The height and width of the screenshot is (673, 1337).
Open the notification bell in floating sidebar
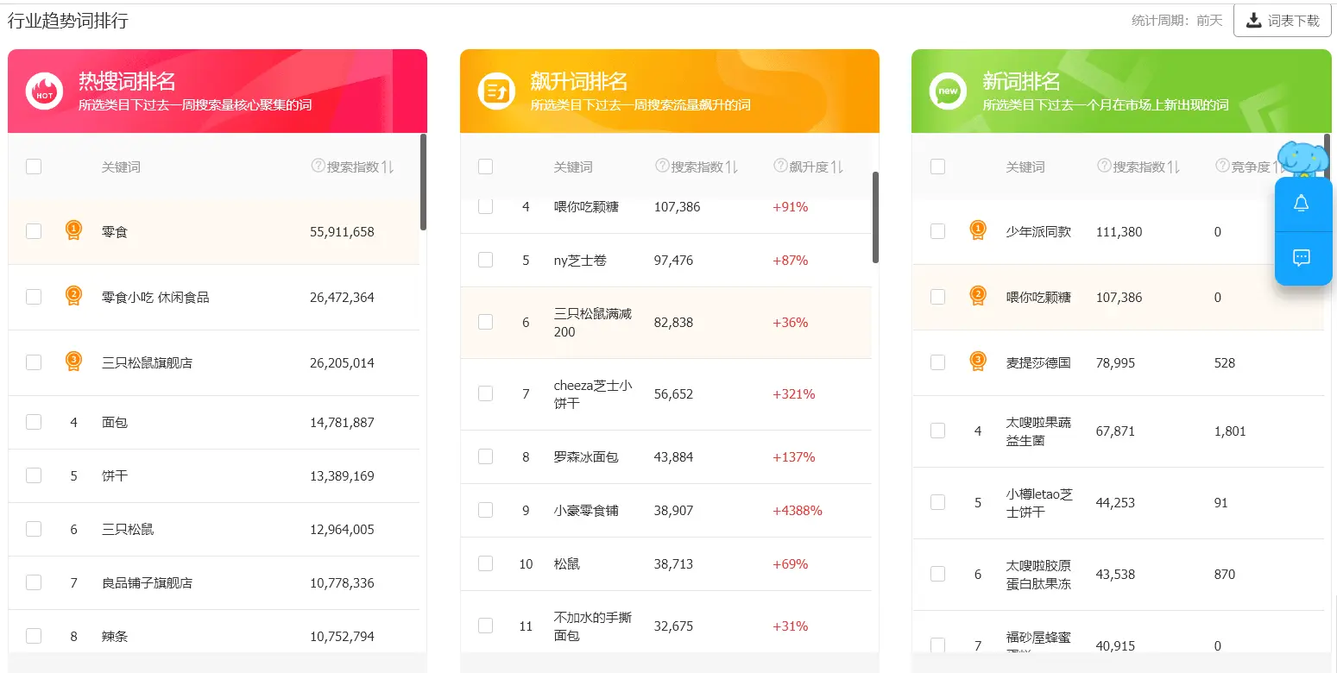[1302, 204]
